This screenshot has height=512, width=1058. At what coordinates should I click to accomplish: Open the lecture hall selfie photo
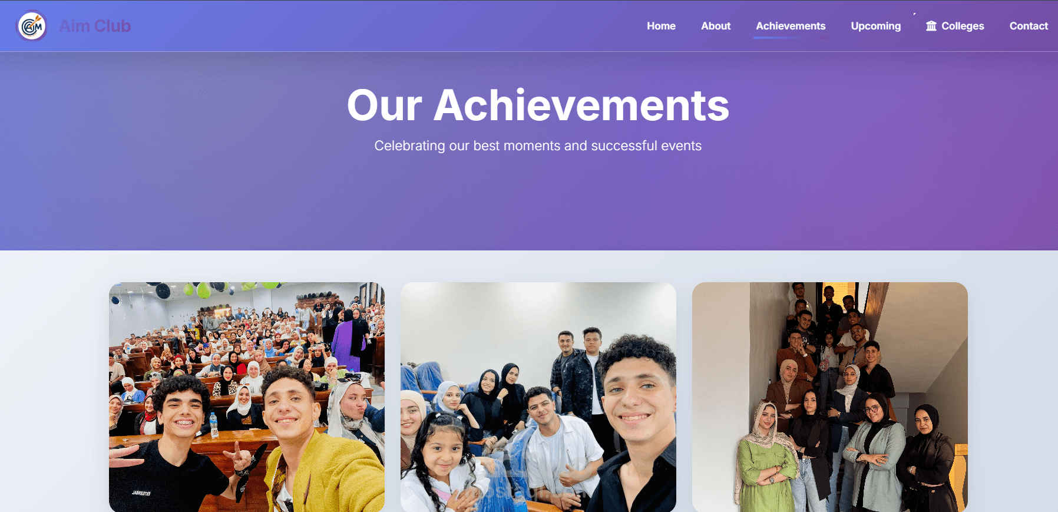[247, 397]
